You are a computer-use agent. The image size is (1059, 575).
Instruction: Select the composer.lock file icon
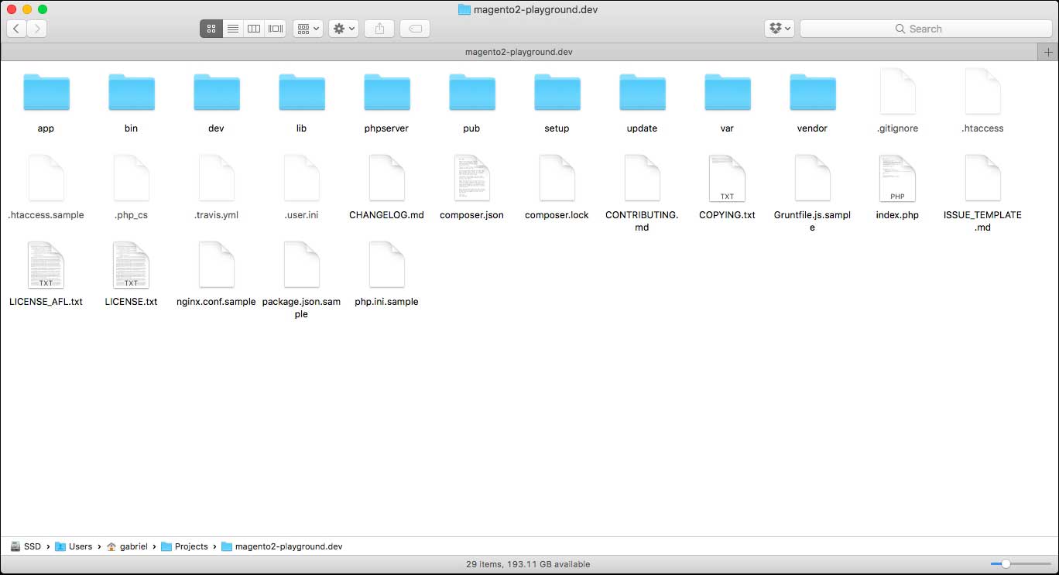557,178
